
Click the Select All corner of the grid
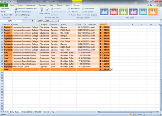2,24
